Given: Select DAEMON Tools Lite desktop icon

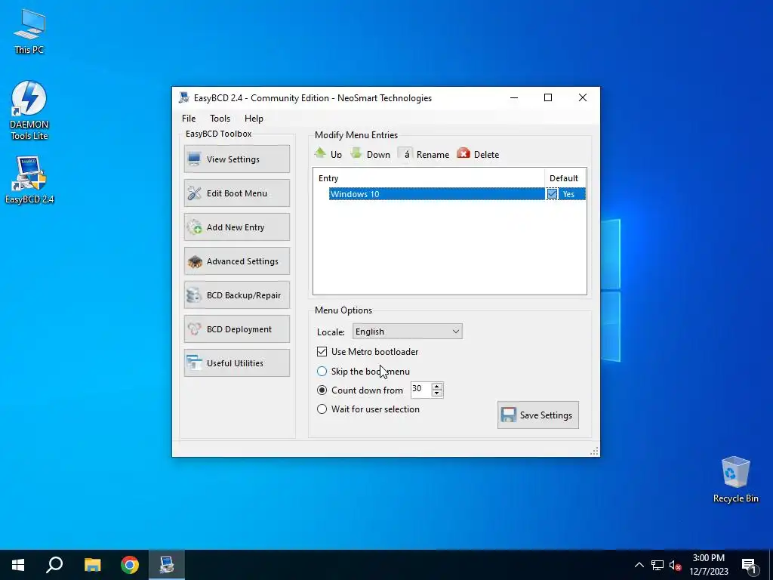Looking at the screenshot, I should tap(29, 110).
